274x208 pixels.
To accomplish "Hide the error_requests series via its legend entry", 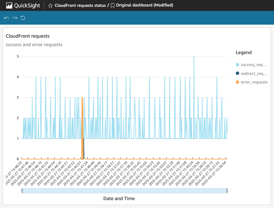I will [x=254, y=82].
